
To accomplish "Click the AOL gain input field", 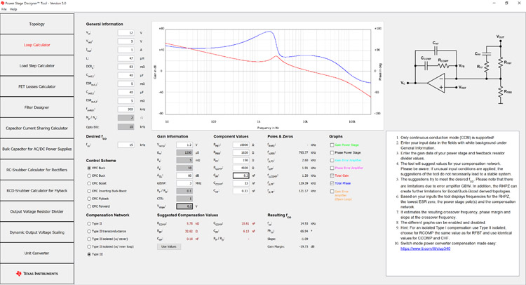I will tap(184, 175).
